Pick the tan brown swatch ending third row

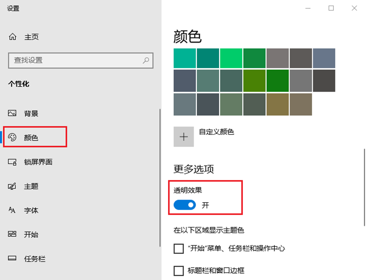301,104
